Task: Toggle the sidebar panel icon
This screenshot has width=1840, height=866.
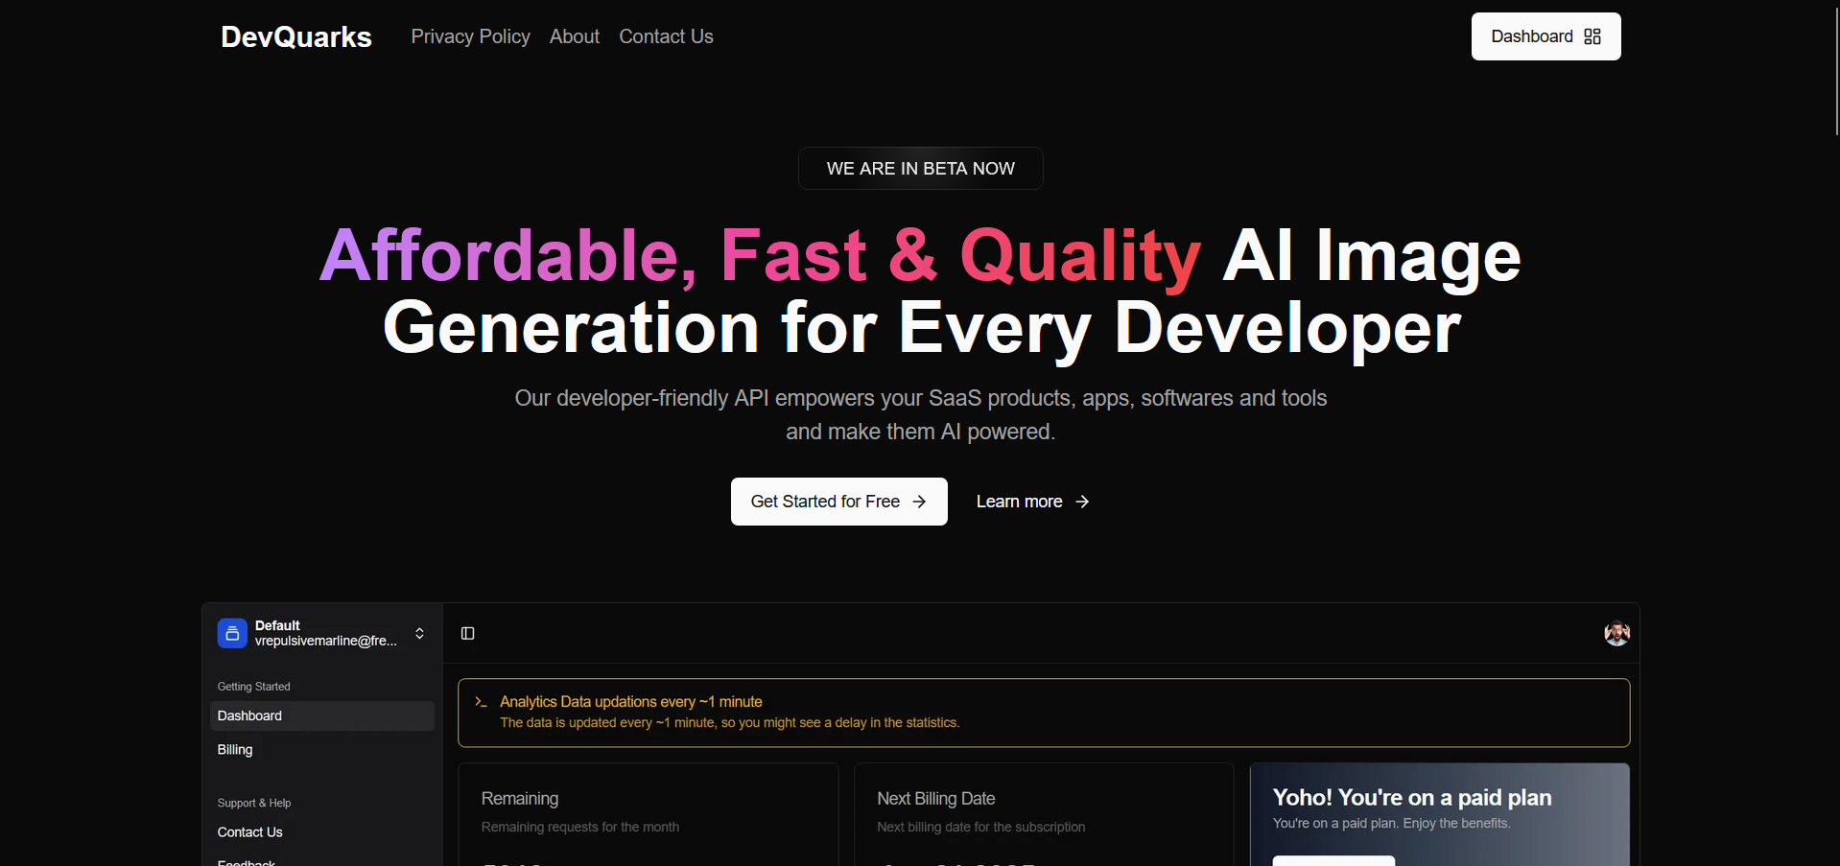Action: click(x=467, y=633)
